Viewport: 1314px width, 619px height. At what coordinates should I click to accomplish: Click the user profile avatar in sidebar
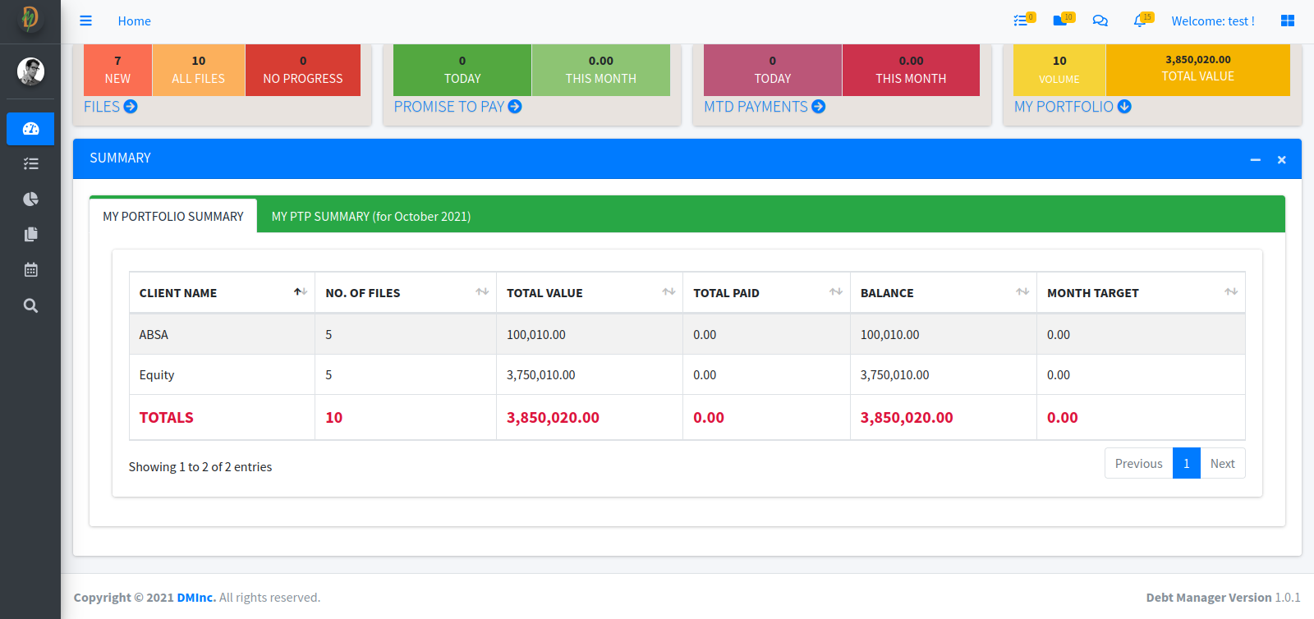click(x=30, y=71)
